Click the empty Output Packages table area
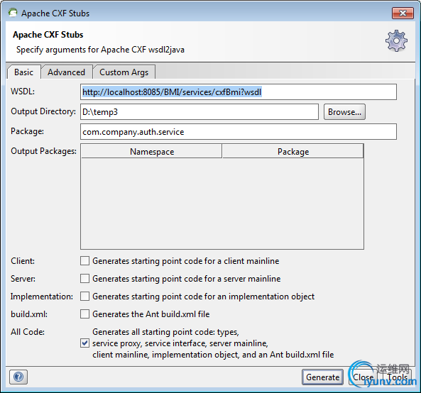 pyautogui.click(x=222, y=204)
